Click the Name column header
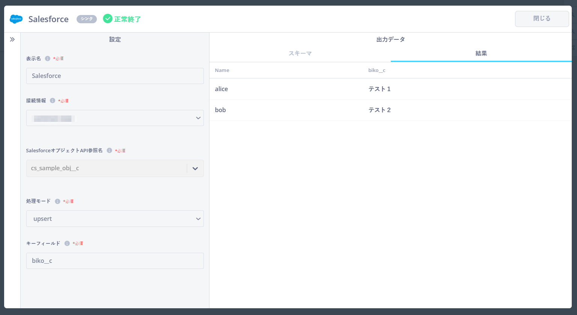Screen dimensions: 577x315 pyautogui.click(x=222, y=70)
